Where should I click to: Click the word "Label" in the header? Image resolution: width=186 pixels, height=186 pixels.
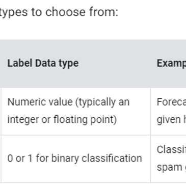[x=20, y=63]
